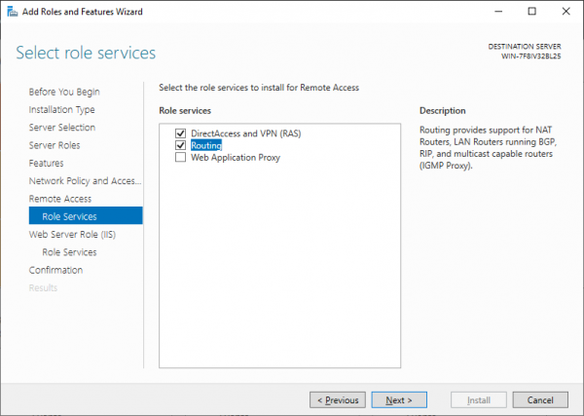Select Server Roles in the sidebar

click(55, 145)
